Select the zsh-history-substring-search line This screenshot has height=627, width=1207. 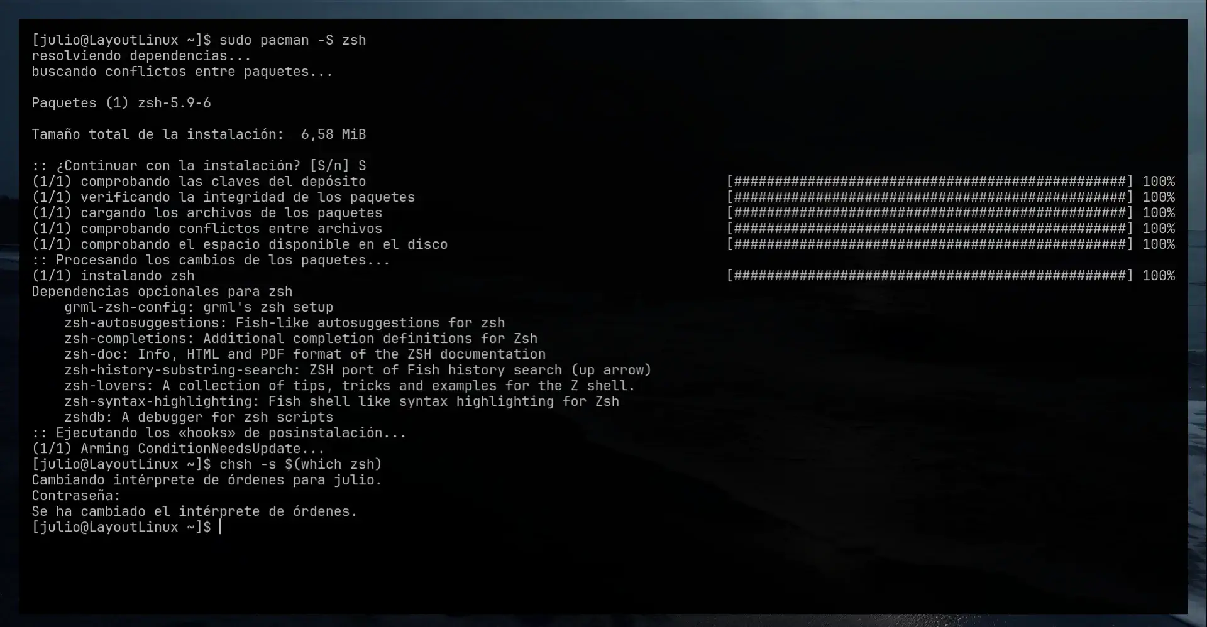[x=357, y=369]
